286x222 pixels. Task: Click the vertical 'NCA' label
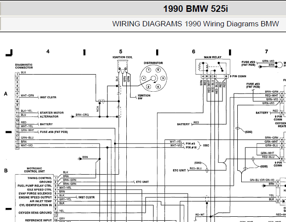(98, 109)
